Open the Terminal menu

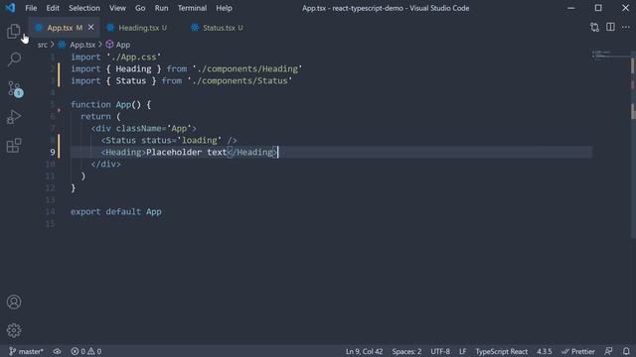pos(192,8)
